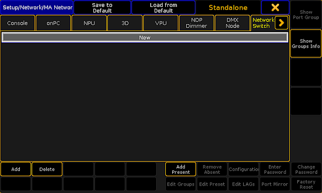Open the Console tab
Image resolution: width=322 pixels, height=193 pixels.
(x=18, y=23)
